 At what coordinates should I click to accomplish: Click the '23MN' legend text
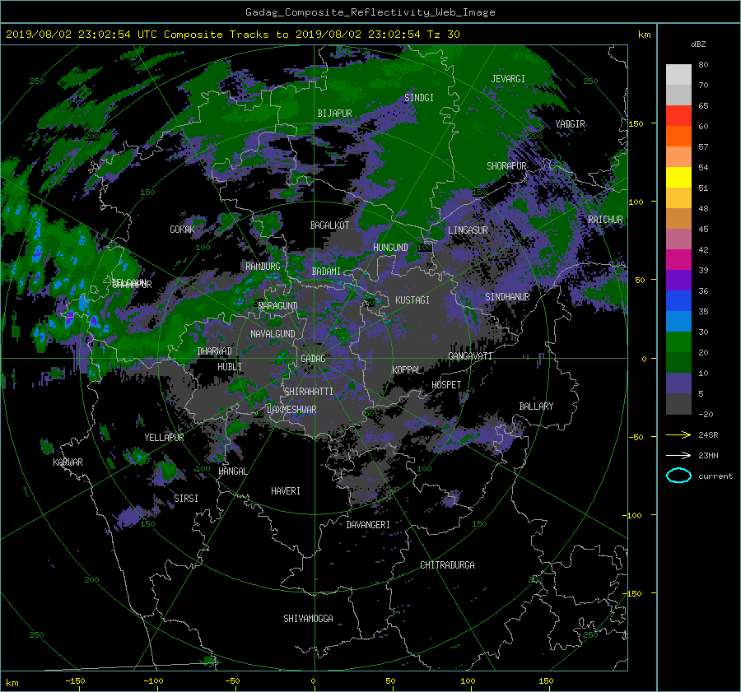point(708,455)
